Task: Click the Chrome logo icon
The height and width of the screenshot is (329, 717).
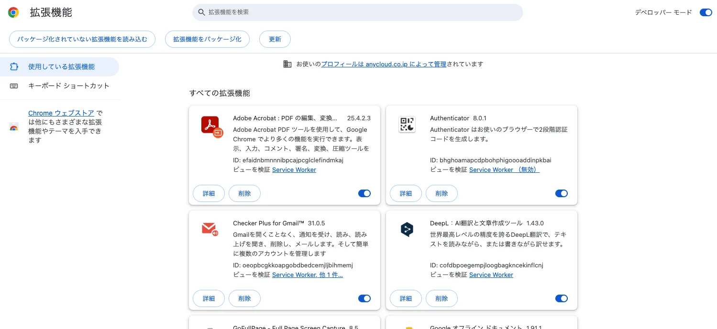Action: click(x=13, y=12)
